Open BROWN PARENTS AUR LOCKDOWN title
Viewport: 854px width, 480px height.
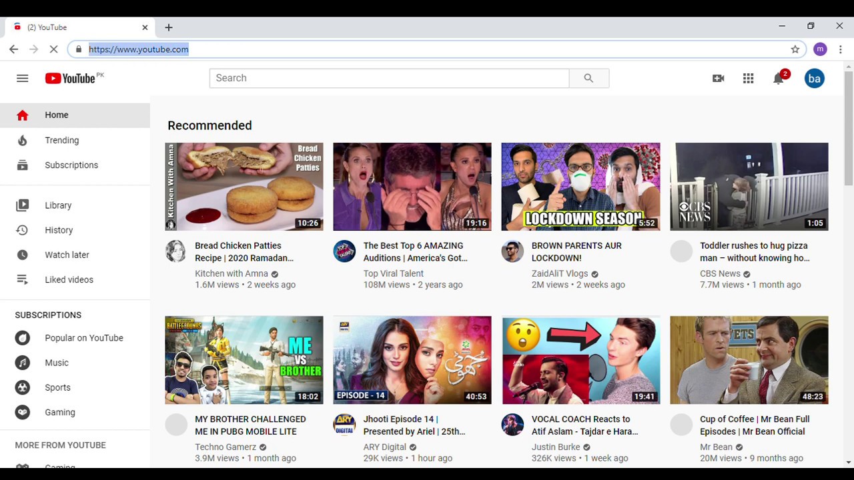[x=576, y=252]
